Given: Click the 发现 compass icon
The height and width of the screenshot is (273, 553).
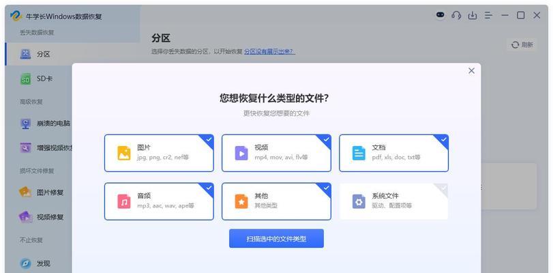Looking at the screenshot, I should click(x=25, y=263).
